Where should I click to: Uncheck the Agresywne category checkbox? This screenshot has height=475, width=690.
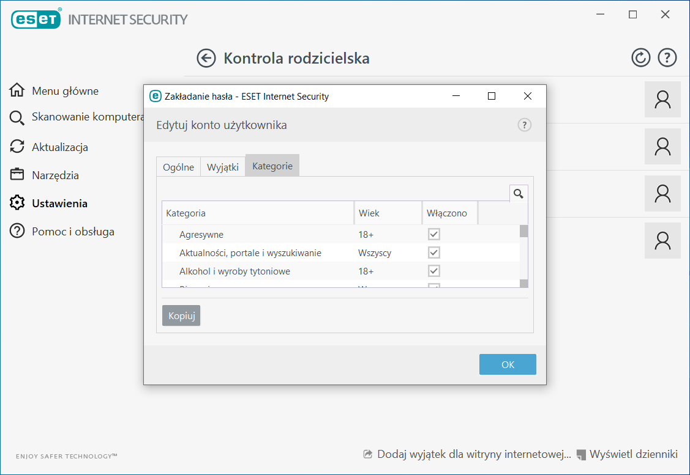434,234
